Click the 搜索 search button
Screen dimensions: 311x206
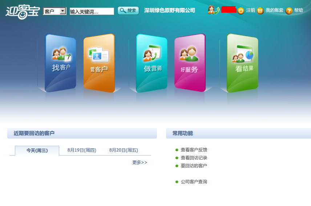pos(128,11)
